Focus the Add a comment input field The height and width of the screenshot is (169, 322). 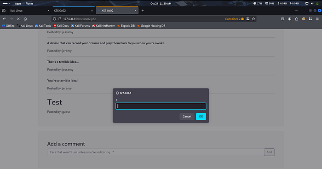click(x=155, y=152)
